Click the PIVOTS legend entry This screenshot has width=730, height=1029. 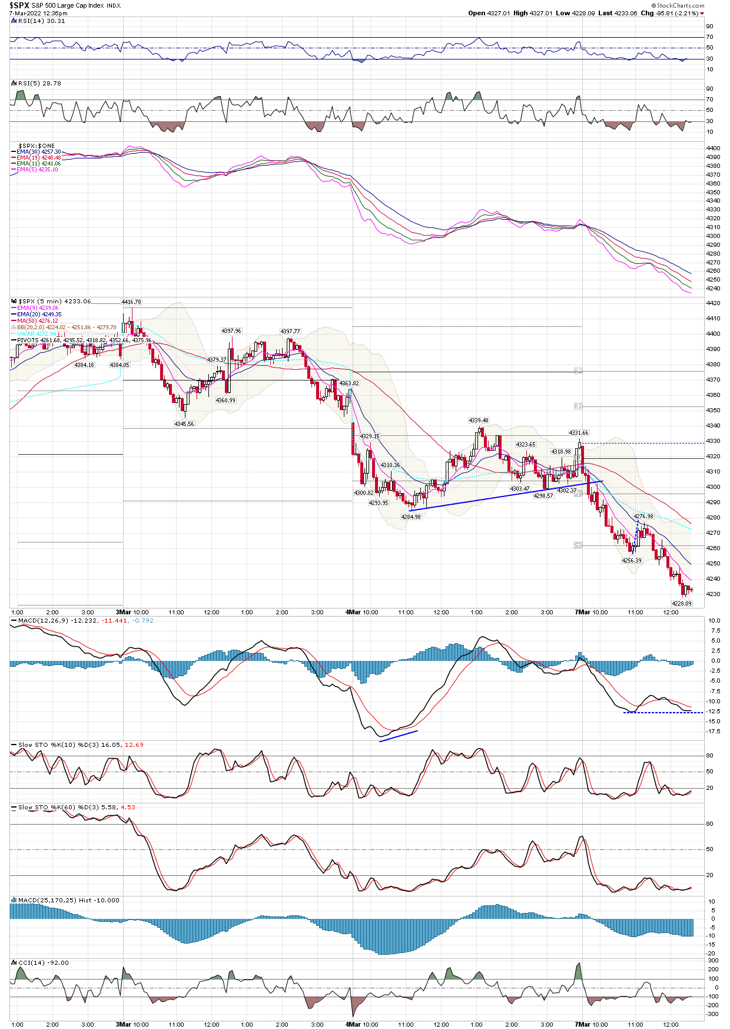coord(28,340)
